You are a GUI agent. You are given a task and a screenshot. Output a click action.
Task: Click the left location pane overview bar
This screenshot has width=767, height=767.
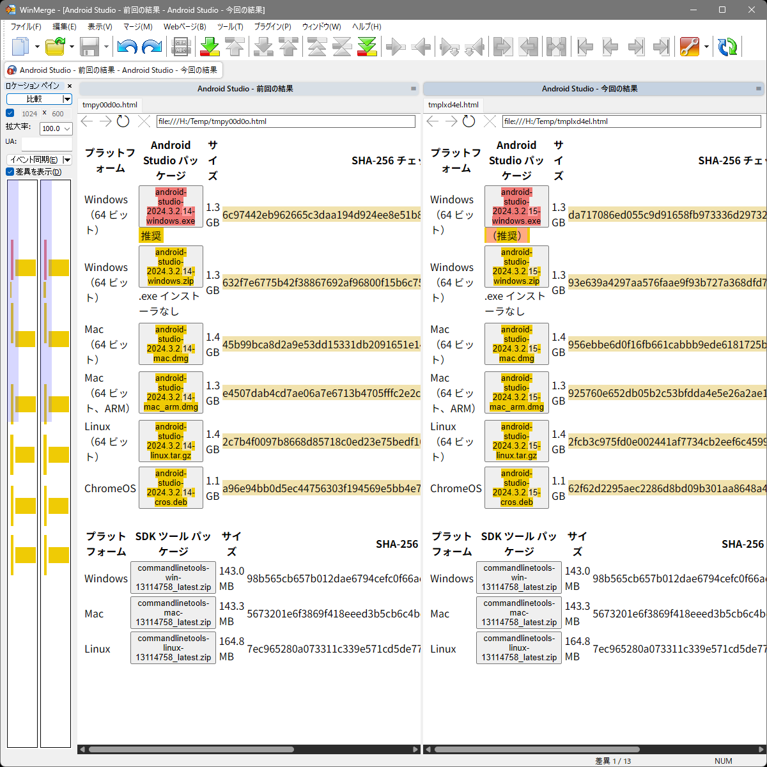(x=22, y=463)
